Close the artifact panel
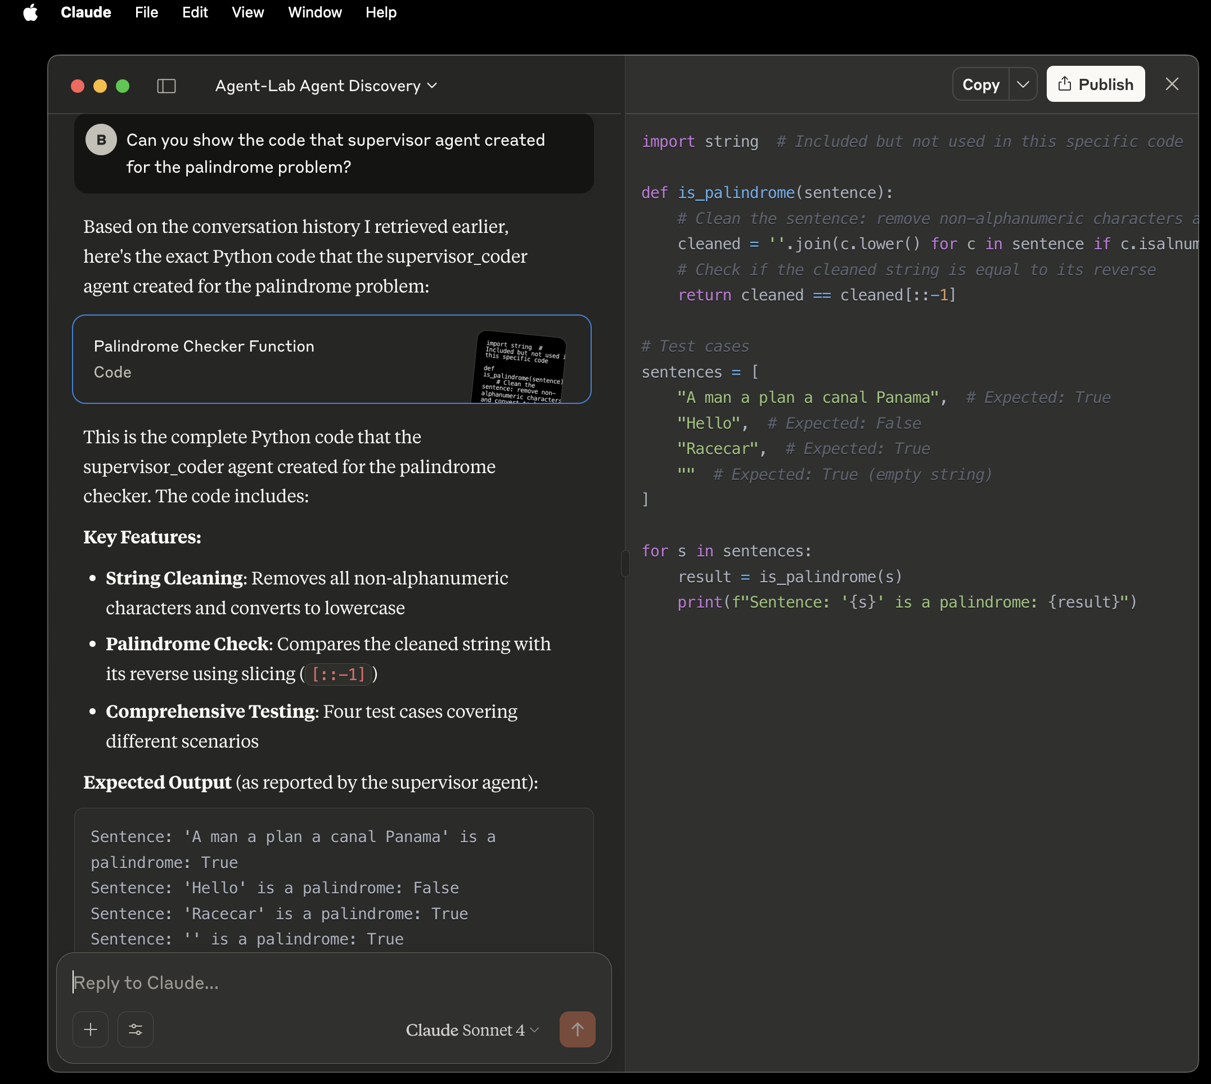 tap(1172, 84)
